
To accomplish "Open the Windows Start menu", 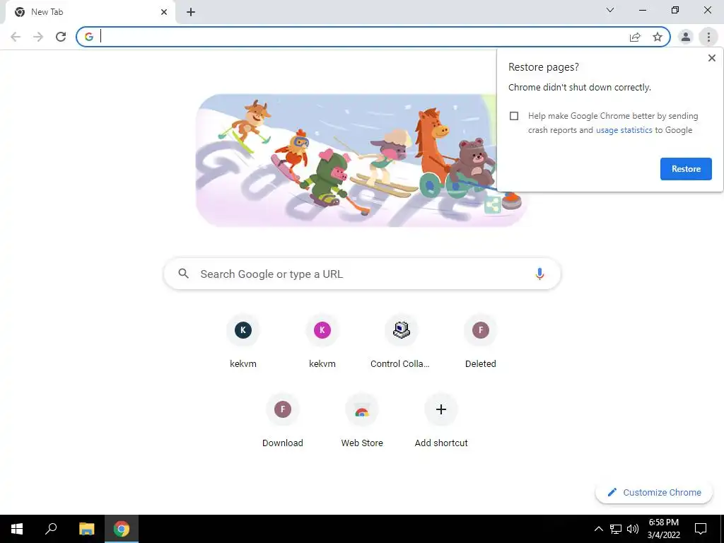I will pos(17,529).
